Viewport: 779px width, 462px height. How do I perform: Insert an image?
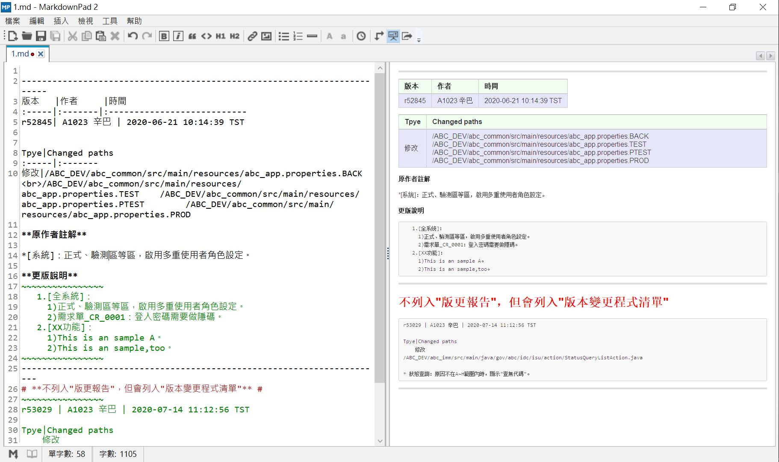point(266,36)
